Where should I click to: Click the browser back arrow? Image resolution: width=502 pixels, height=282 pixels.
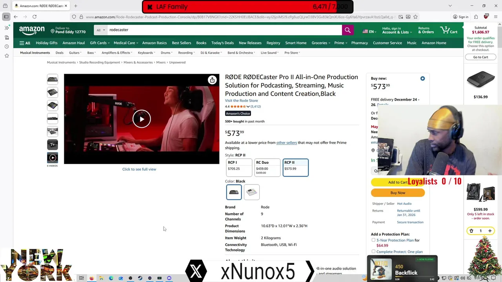click(15, 17)
